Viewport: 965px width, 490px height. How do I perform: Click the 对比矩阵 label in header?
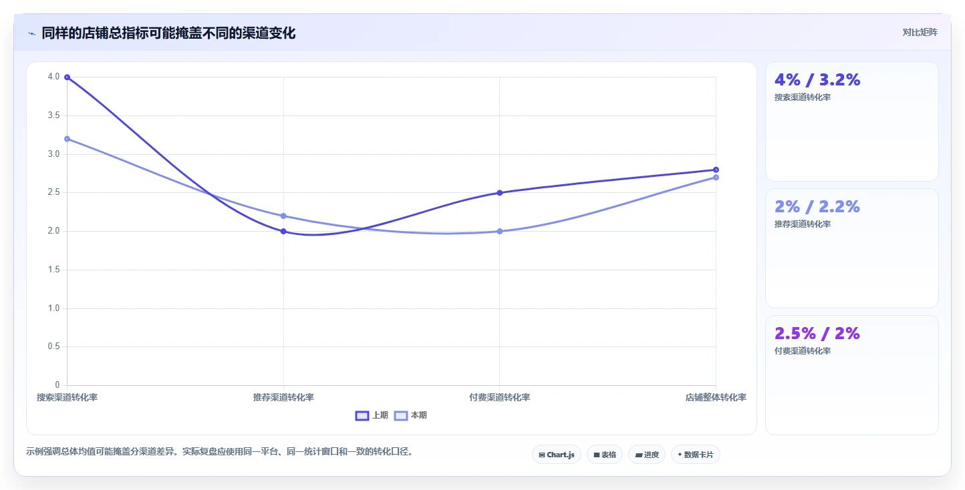920,32
